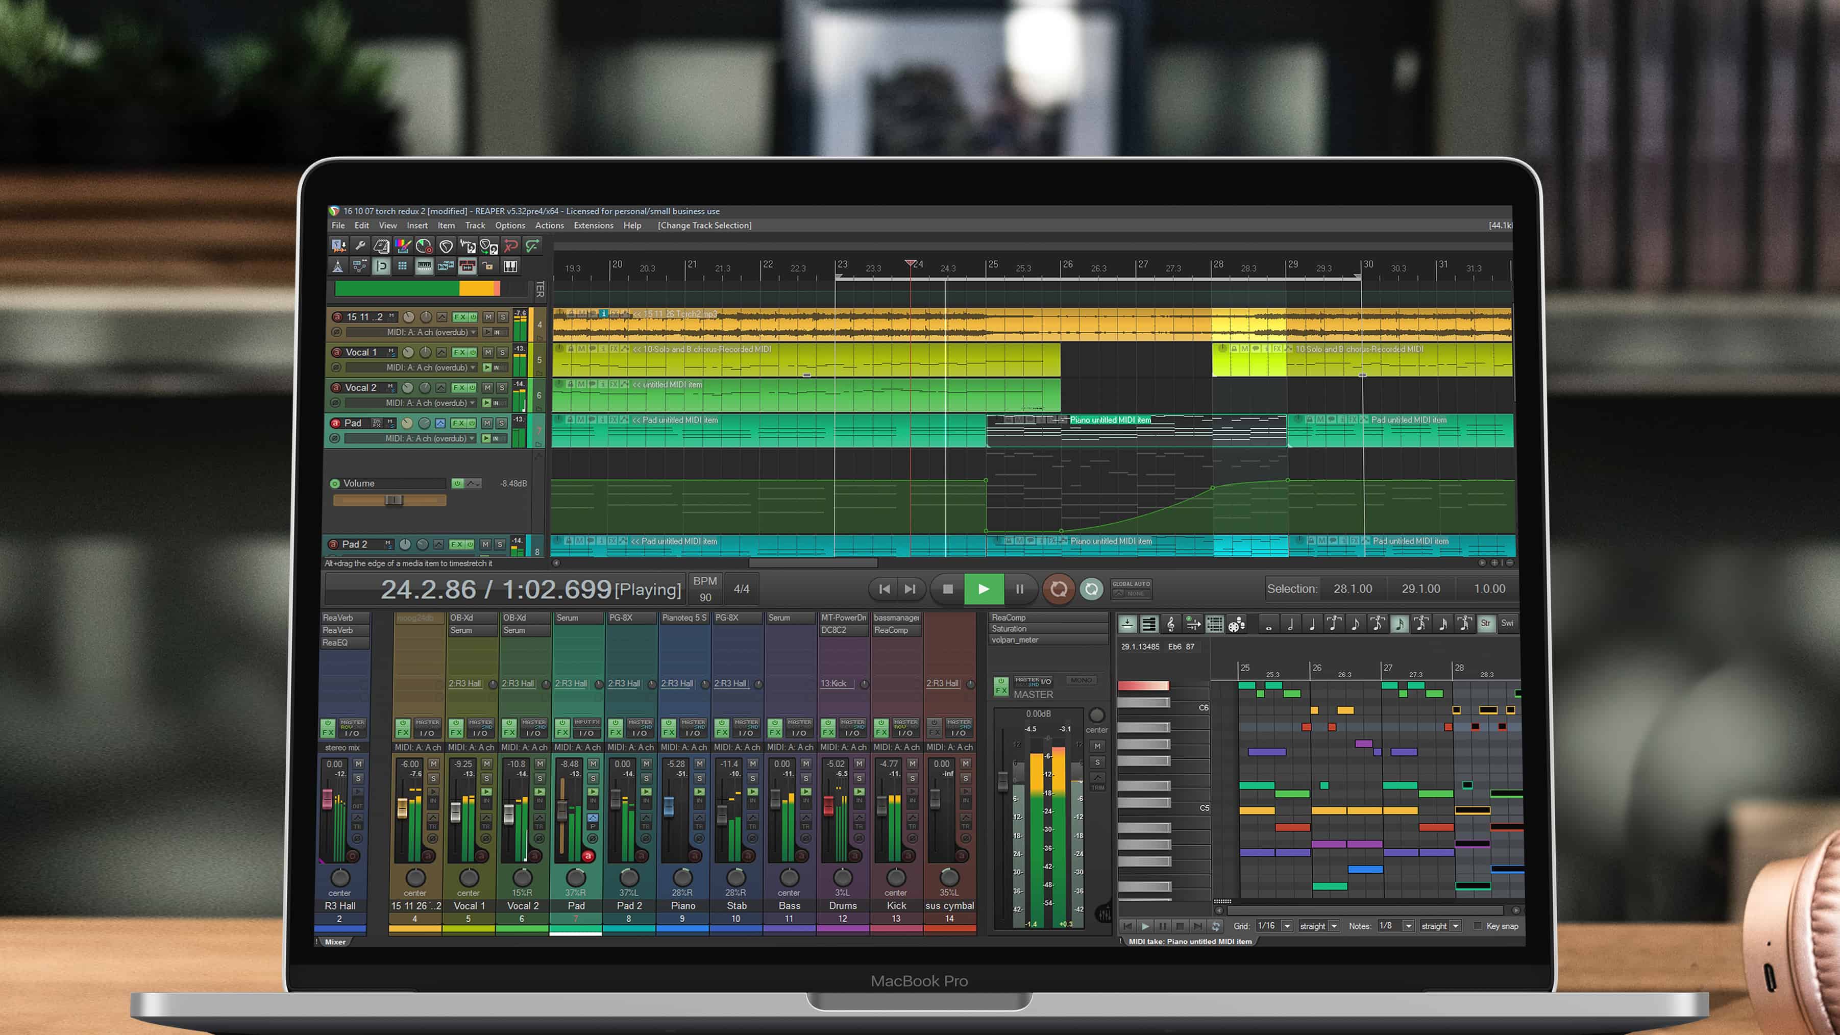1840x1035 pixels.
Task: Open the Track menu
Action: click(475, 226)
